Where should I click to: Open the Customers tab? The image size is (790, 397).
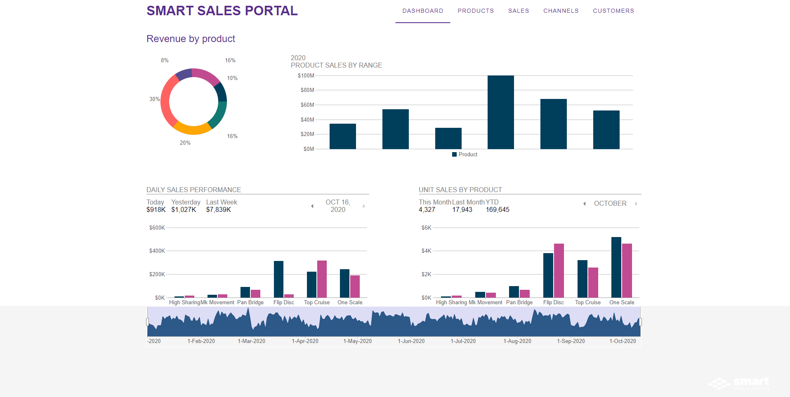[x=613, y=11]
